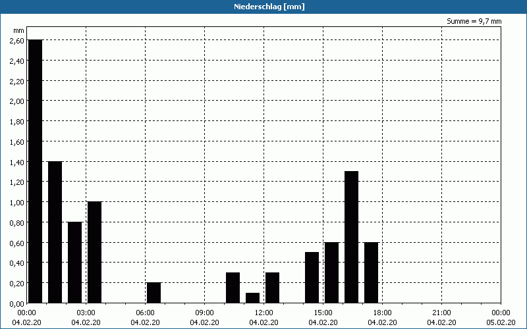Click the Niederschlag [mm] chart title
Screen dimensions: 527x329
[269, 7]
